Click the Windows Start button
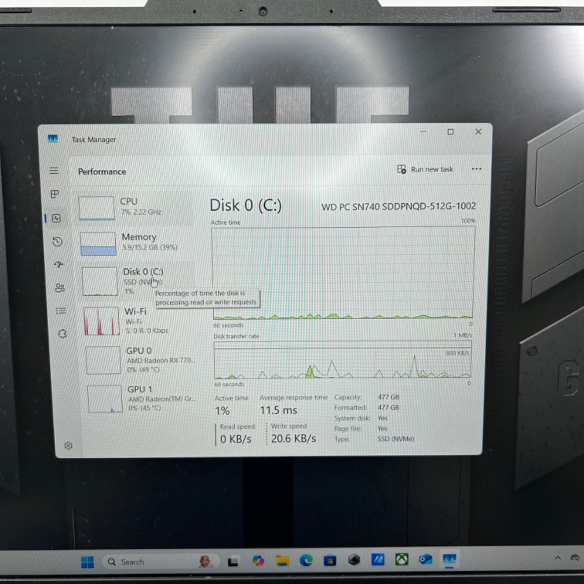The height and width of the screenshot is (584, 584). click(x=88, y=562)
